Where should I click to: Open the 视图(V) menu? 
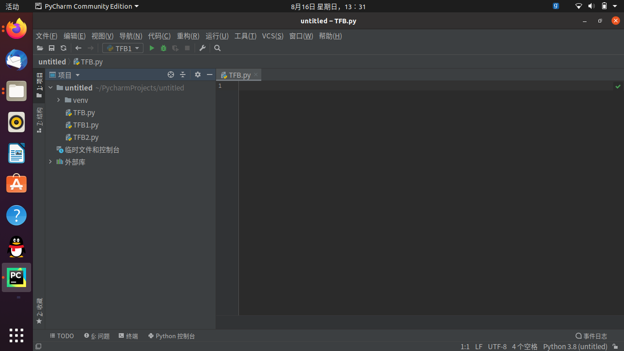(x=102, y=36)
